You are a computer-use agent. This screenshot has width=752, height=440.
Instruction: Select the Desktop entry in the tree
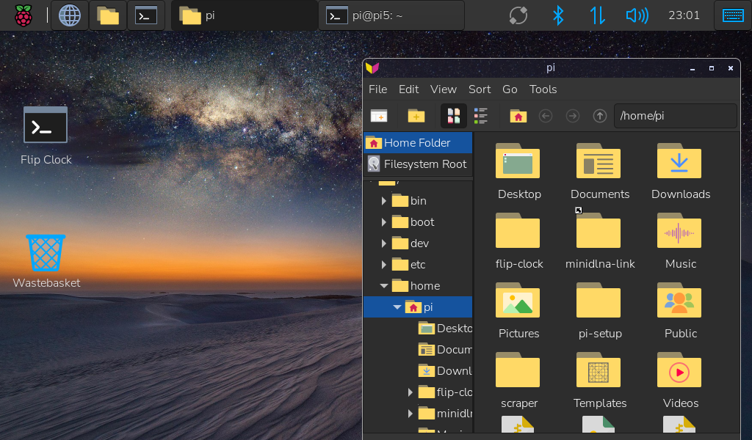coord(445,329)
